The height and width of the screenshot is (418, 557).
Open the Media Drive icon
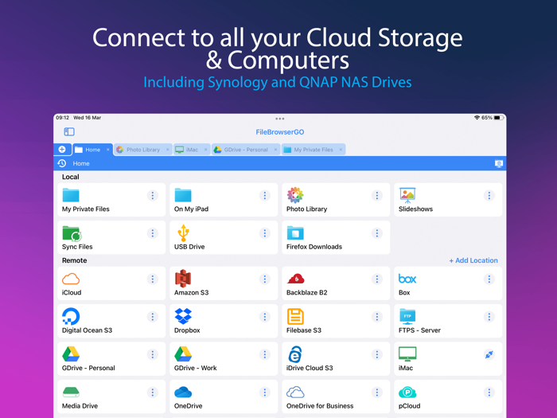coord(71,392)
